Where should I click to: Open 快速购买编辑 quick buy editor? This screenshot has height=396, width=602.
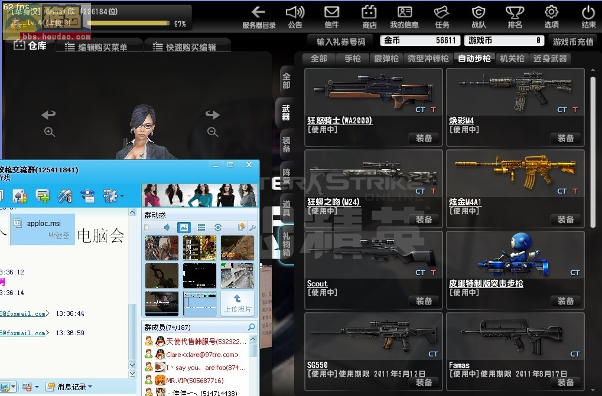point(187,47)
